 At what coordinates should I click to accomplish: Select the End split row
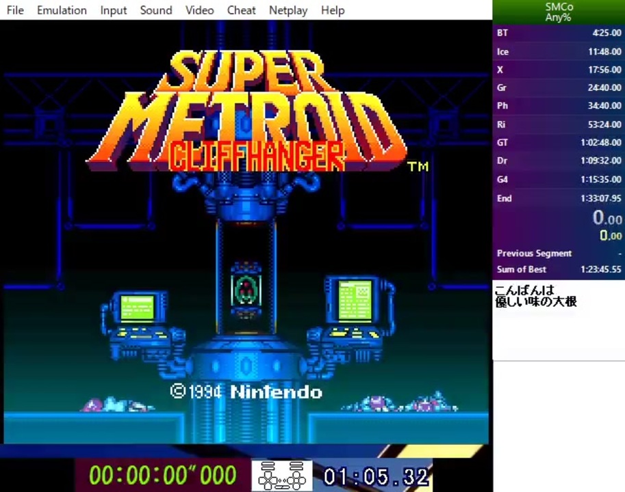pyautogui.click(x=559, y=198)
